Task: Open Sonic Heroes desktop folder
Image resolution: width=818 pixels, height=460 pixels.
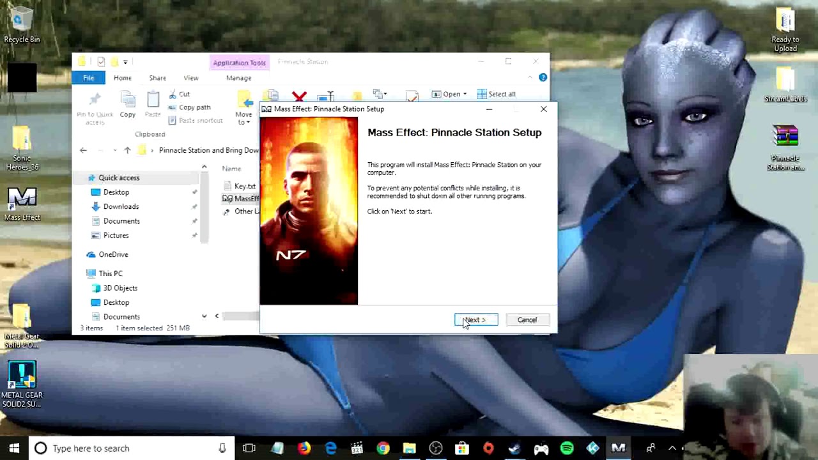Action: tap(22, 149)
